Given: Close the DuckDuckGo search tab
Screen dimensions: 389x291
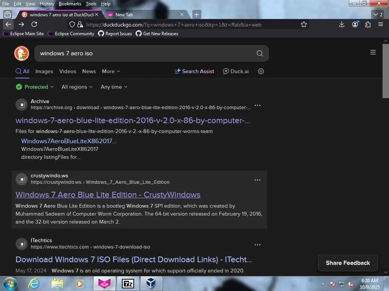Looking at the screenshot, I should tap(96, 15).
